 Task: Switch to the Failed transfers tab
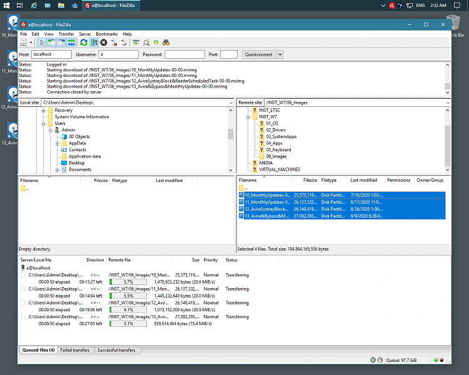(x=75, y=350)
